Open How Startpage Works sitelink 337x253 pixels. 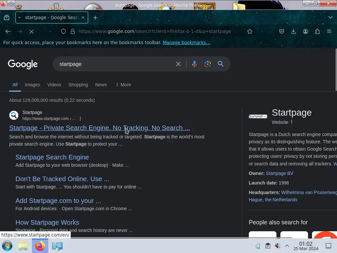click(47, 222)
